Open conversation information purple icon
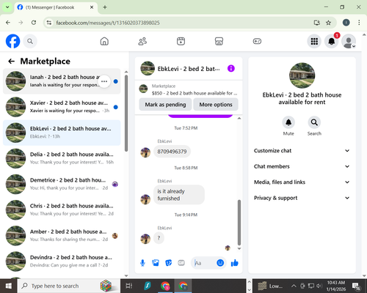The height and width of the screenshot is (293, 367). (x=231, y=69)
